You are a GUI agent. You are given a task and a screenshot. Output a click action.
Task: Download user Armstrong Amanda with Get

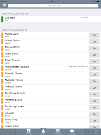(x=94, y=94)
